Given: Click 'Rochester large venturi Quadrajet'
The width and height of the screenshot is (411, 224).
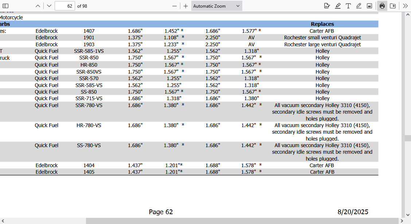Looking at the screenshot, I should pyautogui.click(x=322, y=44).
